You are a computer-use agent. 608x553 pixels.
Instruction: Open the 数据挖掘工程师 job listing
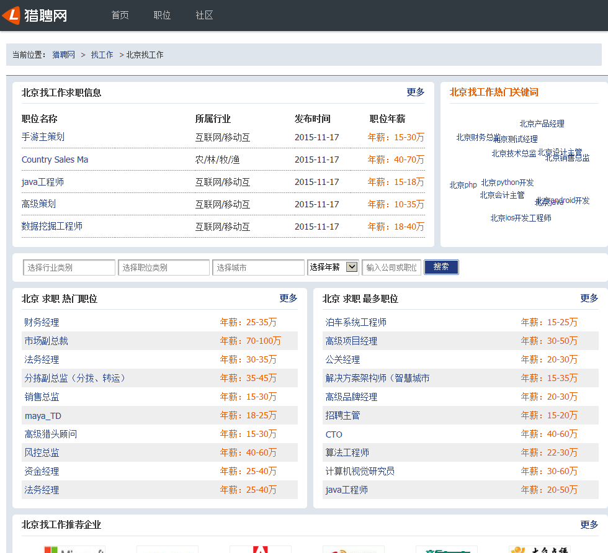[52, 226]
